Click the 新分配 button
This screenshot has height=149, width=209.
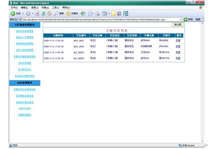[178, 25]
